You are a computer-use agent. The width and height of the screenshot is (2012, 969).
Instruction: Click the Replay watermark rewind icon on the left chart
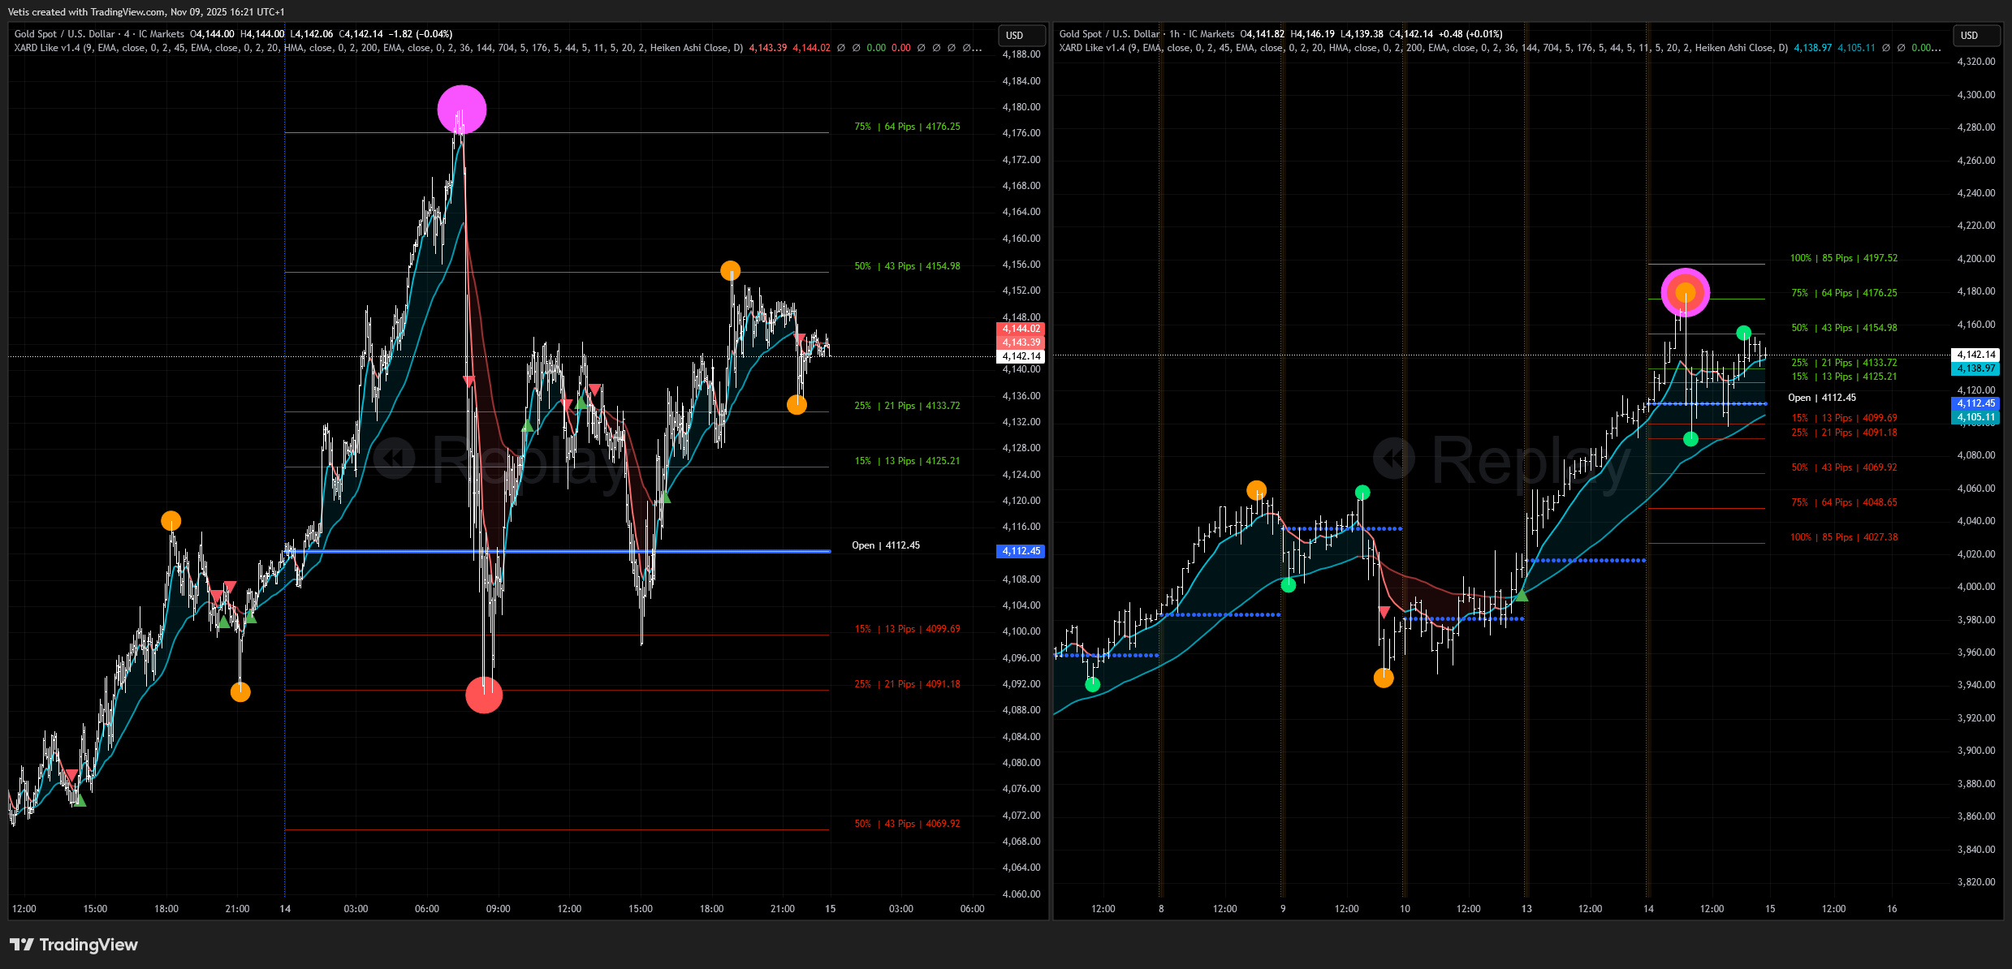point(395,459)
